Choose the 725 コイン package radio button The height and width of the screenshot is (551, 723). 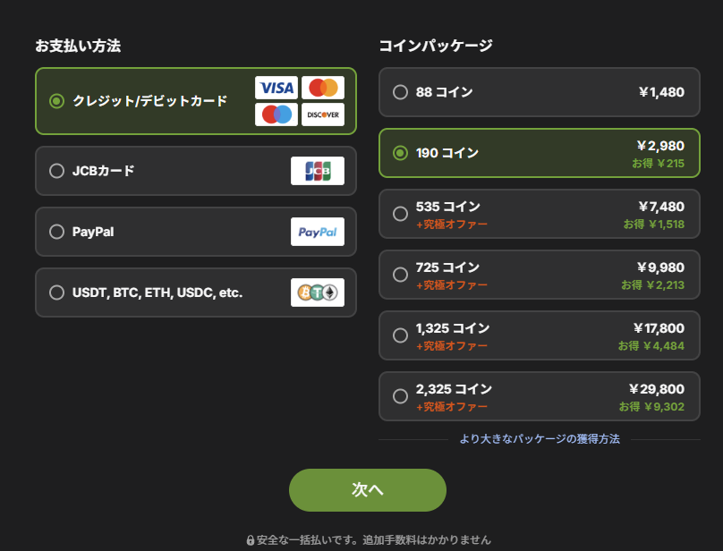pyautogui.click(x=400, y=275)
